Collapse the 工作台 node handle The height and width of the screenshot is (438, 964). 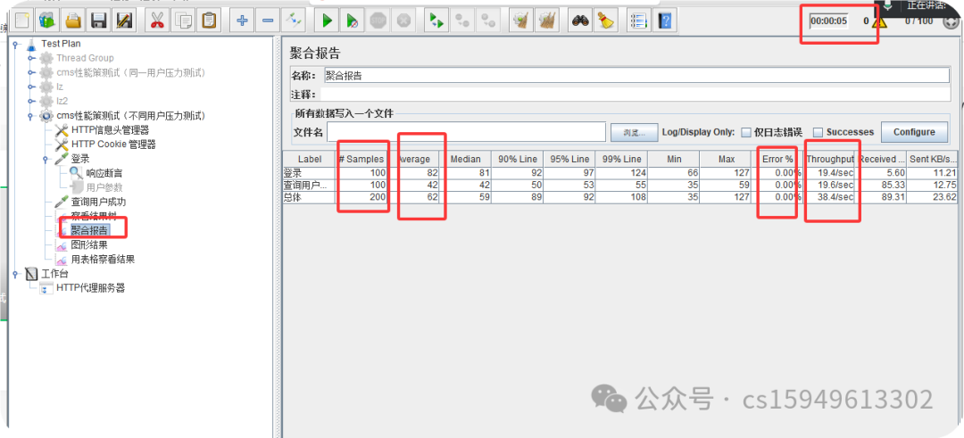click(15, 273)
